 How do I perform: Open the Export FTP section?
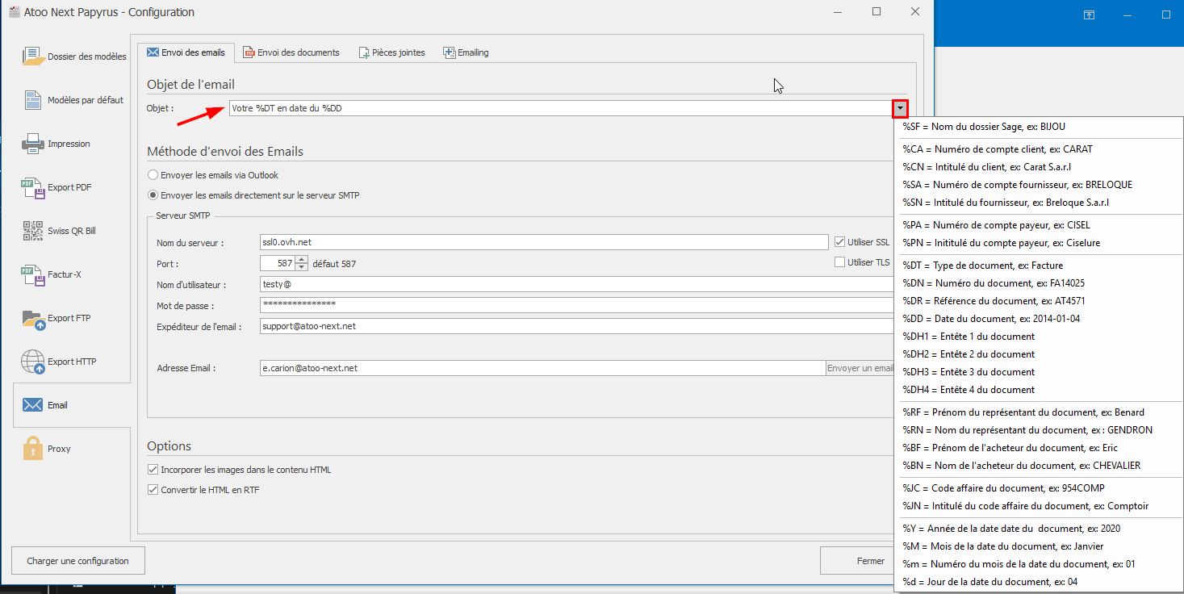(x=33, y=318)
